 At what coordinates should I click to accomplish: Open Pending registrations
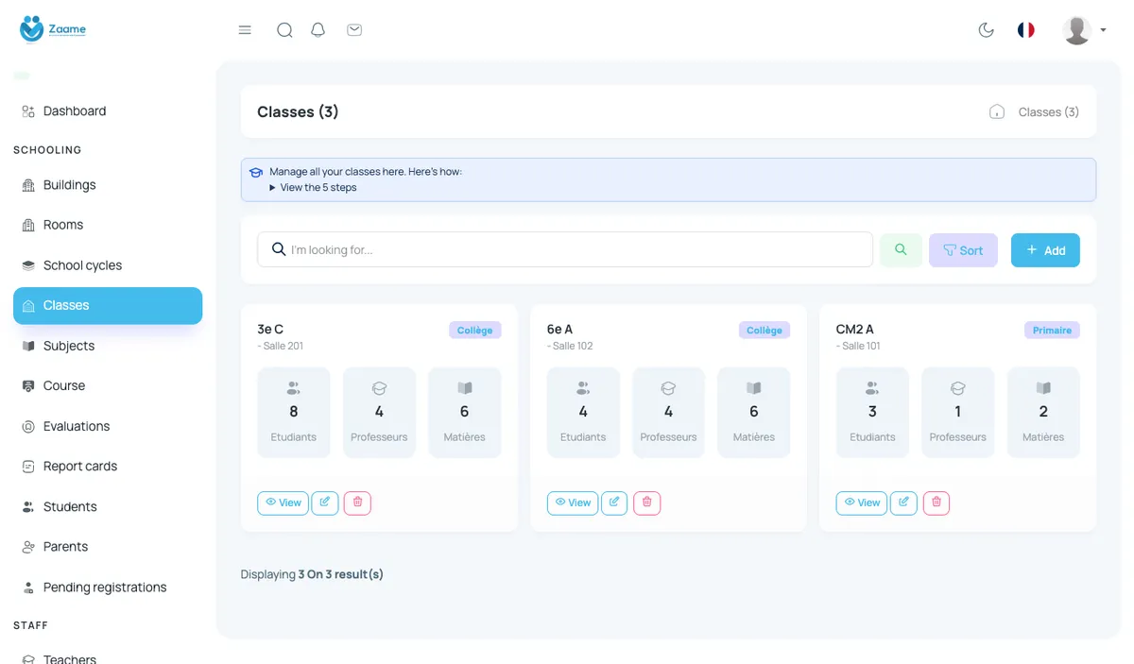tap(108, 587)
